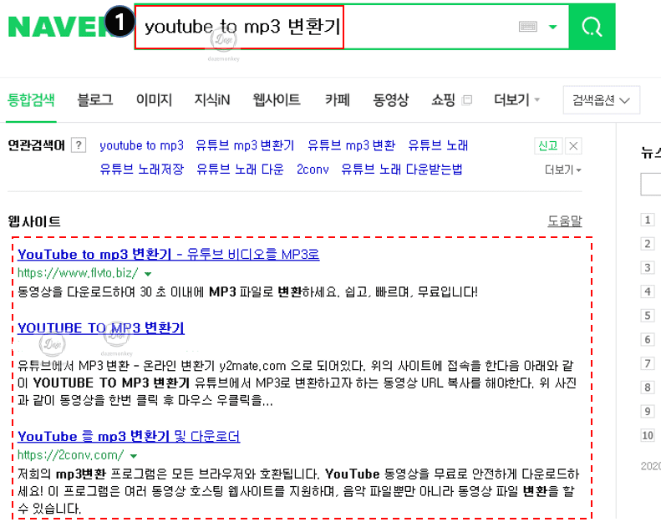Click ranking number 1 in sidebar

coord(648,220)
